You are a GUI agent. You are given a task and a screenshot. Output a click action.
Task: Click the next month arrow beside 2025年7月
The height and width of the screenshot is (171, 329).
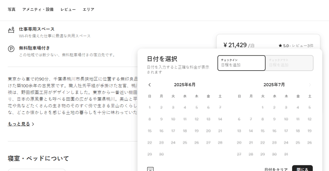coord(310,85)
